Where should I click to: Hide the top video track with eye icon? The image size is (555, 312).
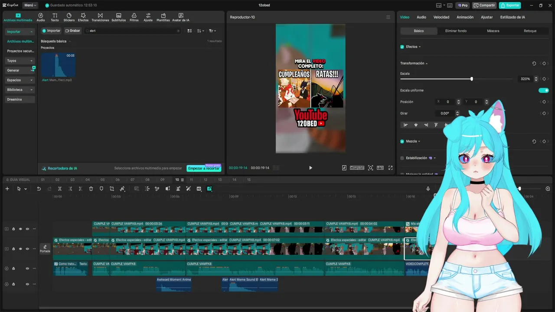(20, 229)
